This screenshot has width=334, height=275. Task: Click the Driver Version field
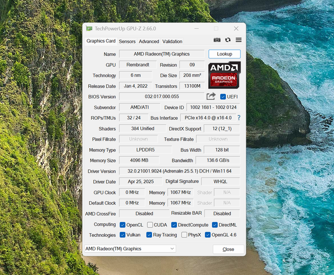[180, 171]
